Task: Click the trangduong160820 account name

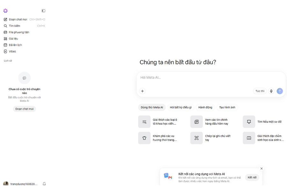Action: (24, 184)
